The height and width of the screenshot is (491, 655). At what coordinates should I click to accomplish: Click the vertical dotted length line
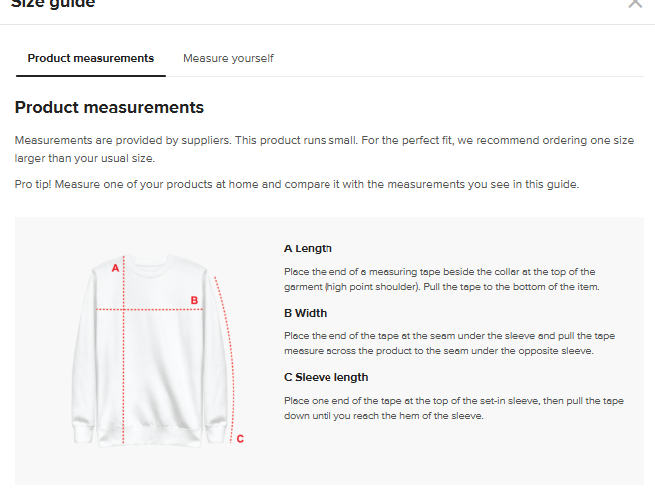124,379
